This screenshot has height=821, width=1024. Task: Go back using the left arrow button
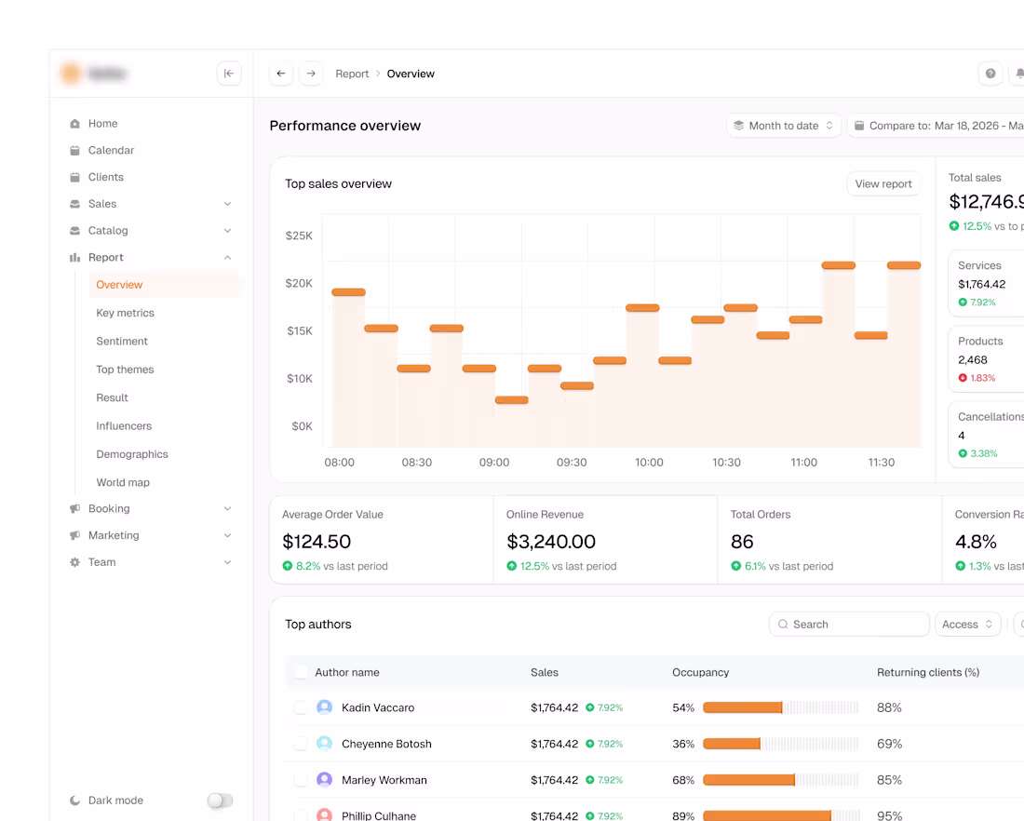click(x=281, y=74)
